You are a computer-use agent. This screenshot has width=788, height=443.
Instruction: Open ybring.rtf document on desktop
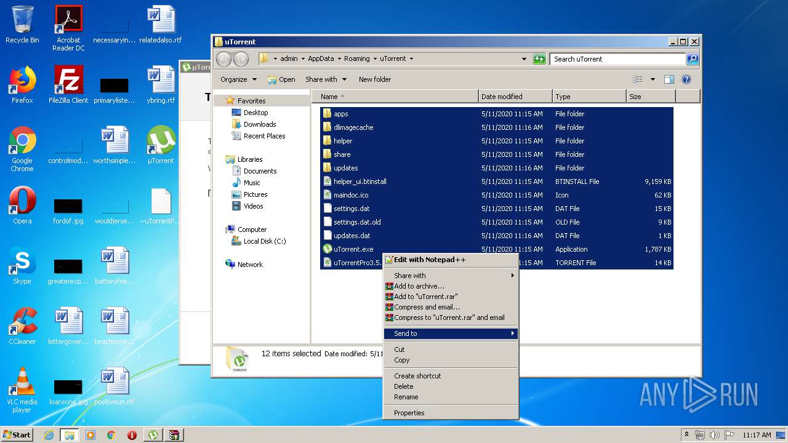pyautogui.click(x=161, y=85)
